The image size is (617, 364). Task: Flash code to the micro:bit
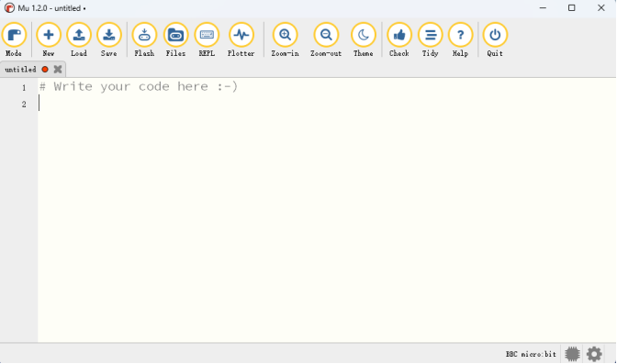click(x=144, y=39)
